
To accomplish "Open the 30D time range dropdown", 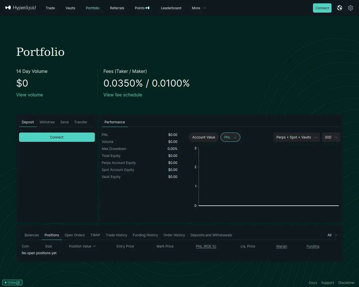I will tap(331, 137).
